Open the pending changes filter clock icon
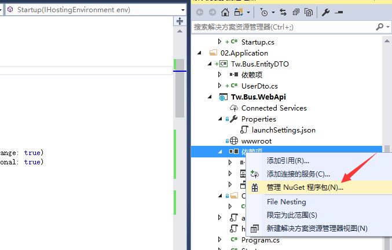The image size is (392, 250). pos(264,12)
